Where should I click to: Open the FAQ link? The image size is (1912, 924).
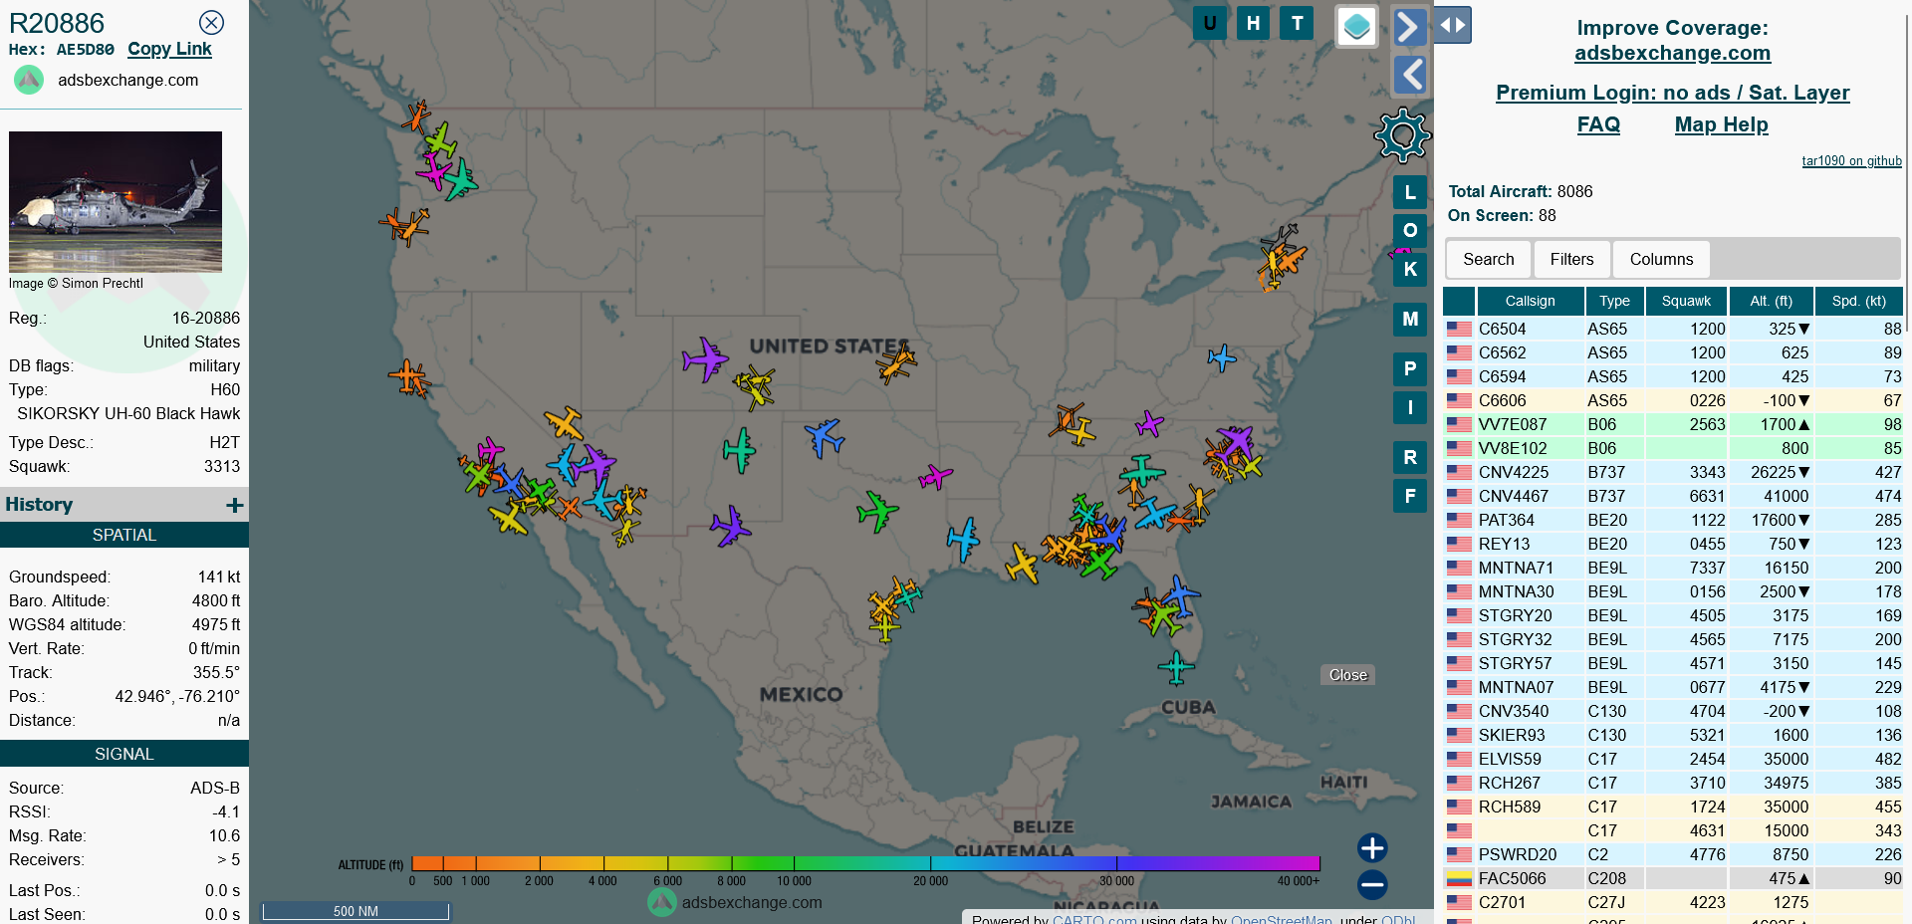point(1598,124)
